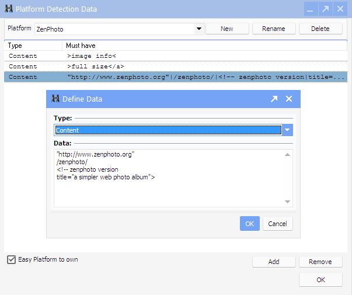Close the Define Data dialog

coord(289,99)
